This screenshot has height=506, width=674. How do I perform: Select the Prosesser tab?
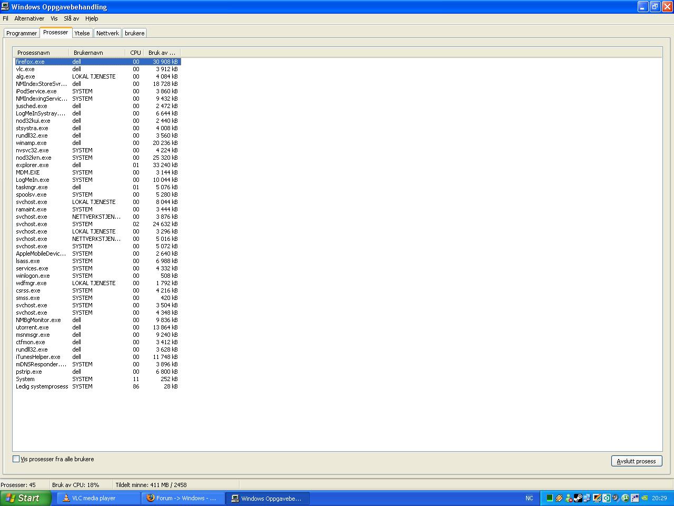point(56,32)
